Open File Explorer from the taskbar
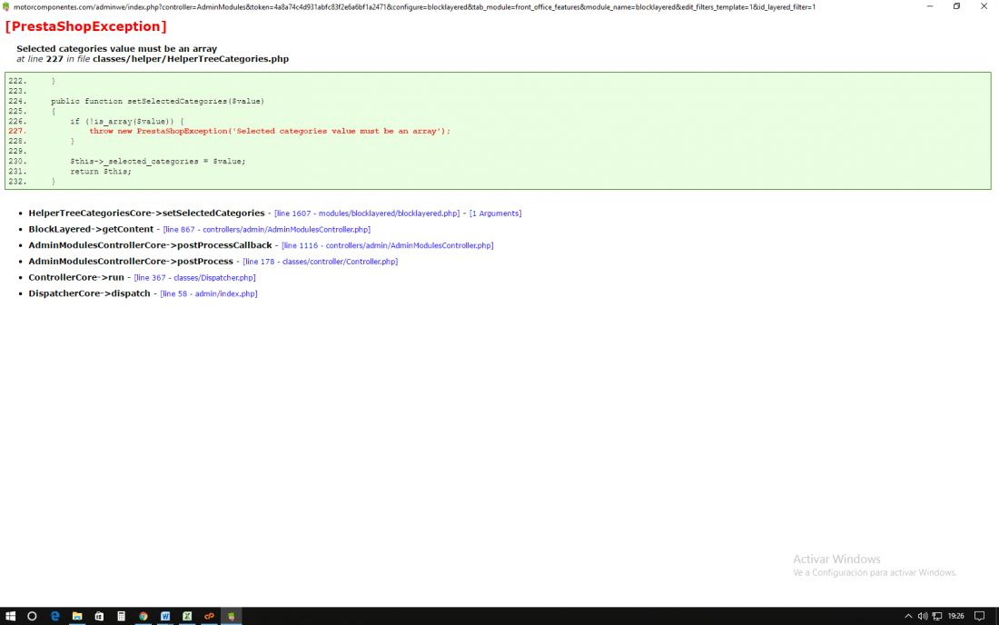This screenshot has height=625, width=999. coord(77,616)
